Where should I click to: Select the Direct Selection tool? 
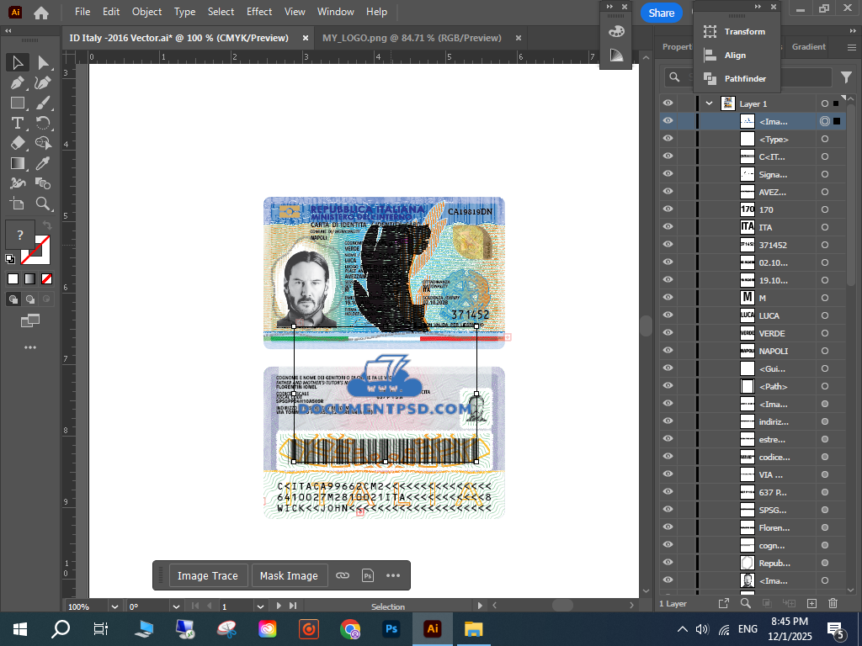(x=43, y=63)
